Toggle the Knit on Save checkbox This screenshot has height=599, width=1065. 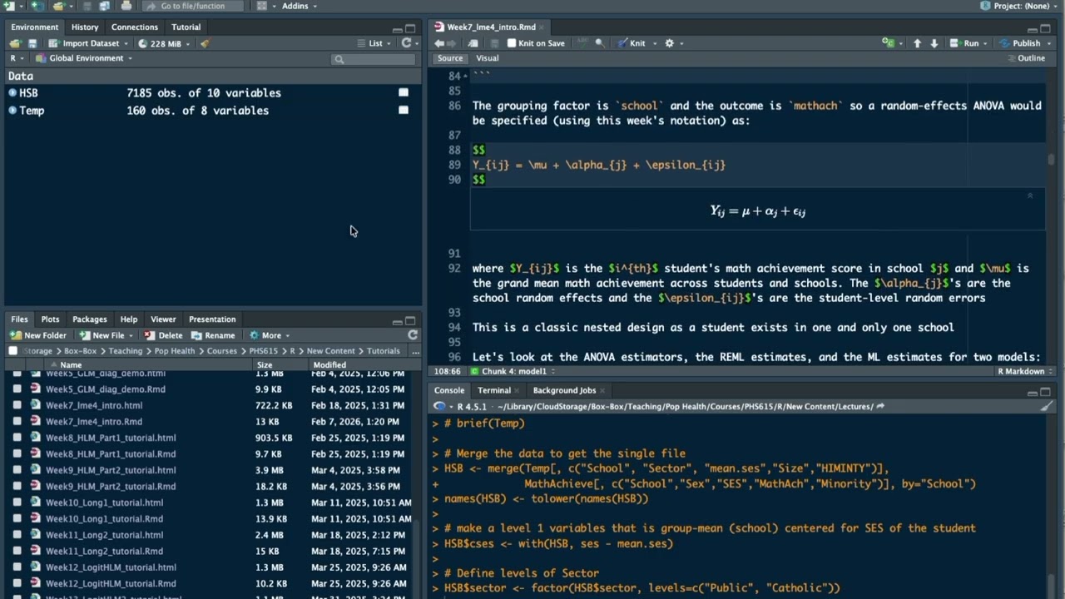coord(513,43)
